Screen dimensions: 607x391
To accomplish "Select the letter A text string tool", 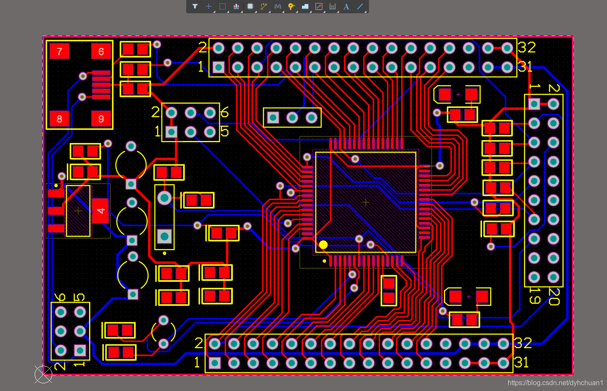I will pyautogui.click(x=346, y=6).
